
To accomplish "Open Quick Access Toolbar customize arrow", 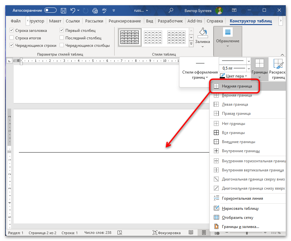I will (x=114, y=10).
